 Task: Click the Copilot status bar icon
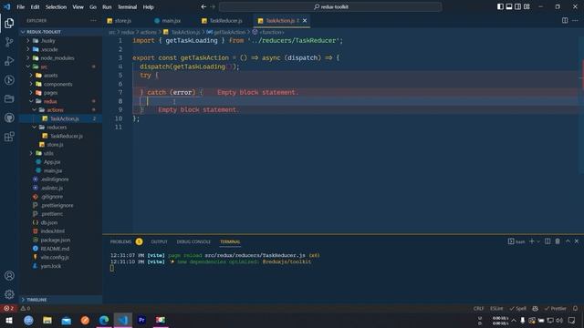[x=536, y=308]
